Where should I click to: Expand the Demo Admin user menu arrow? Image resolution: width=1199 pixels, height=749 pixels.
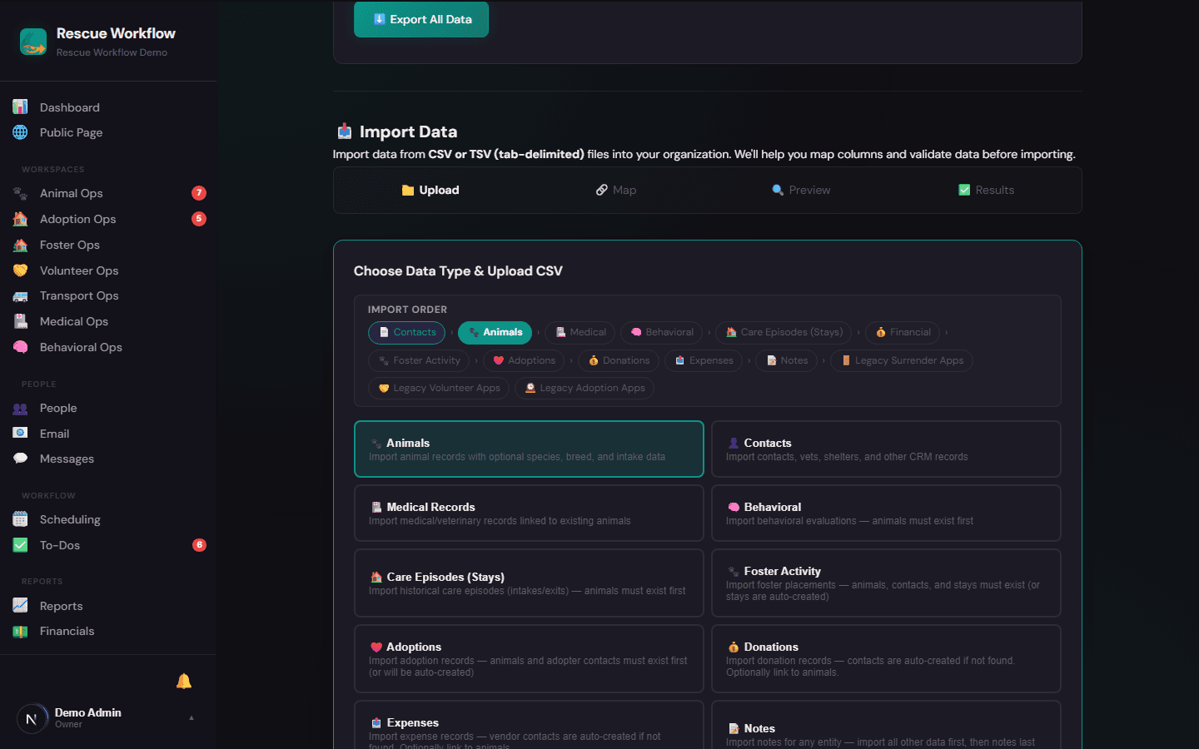point(192,717)
